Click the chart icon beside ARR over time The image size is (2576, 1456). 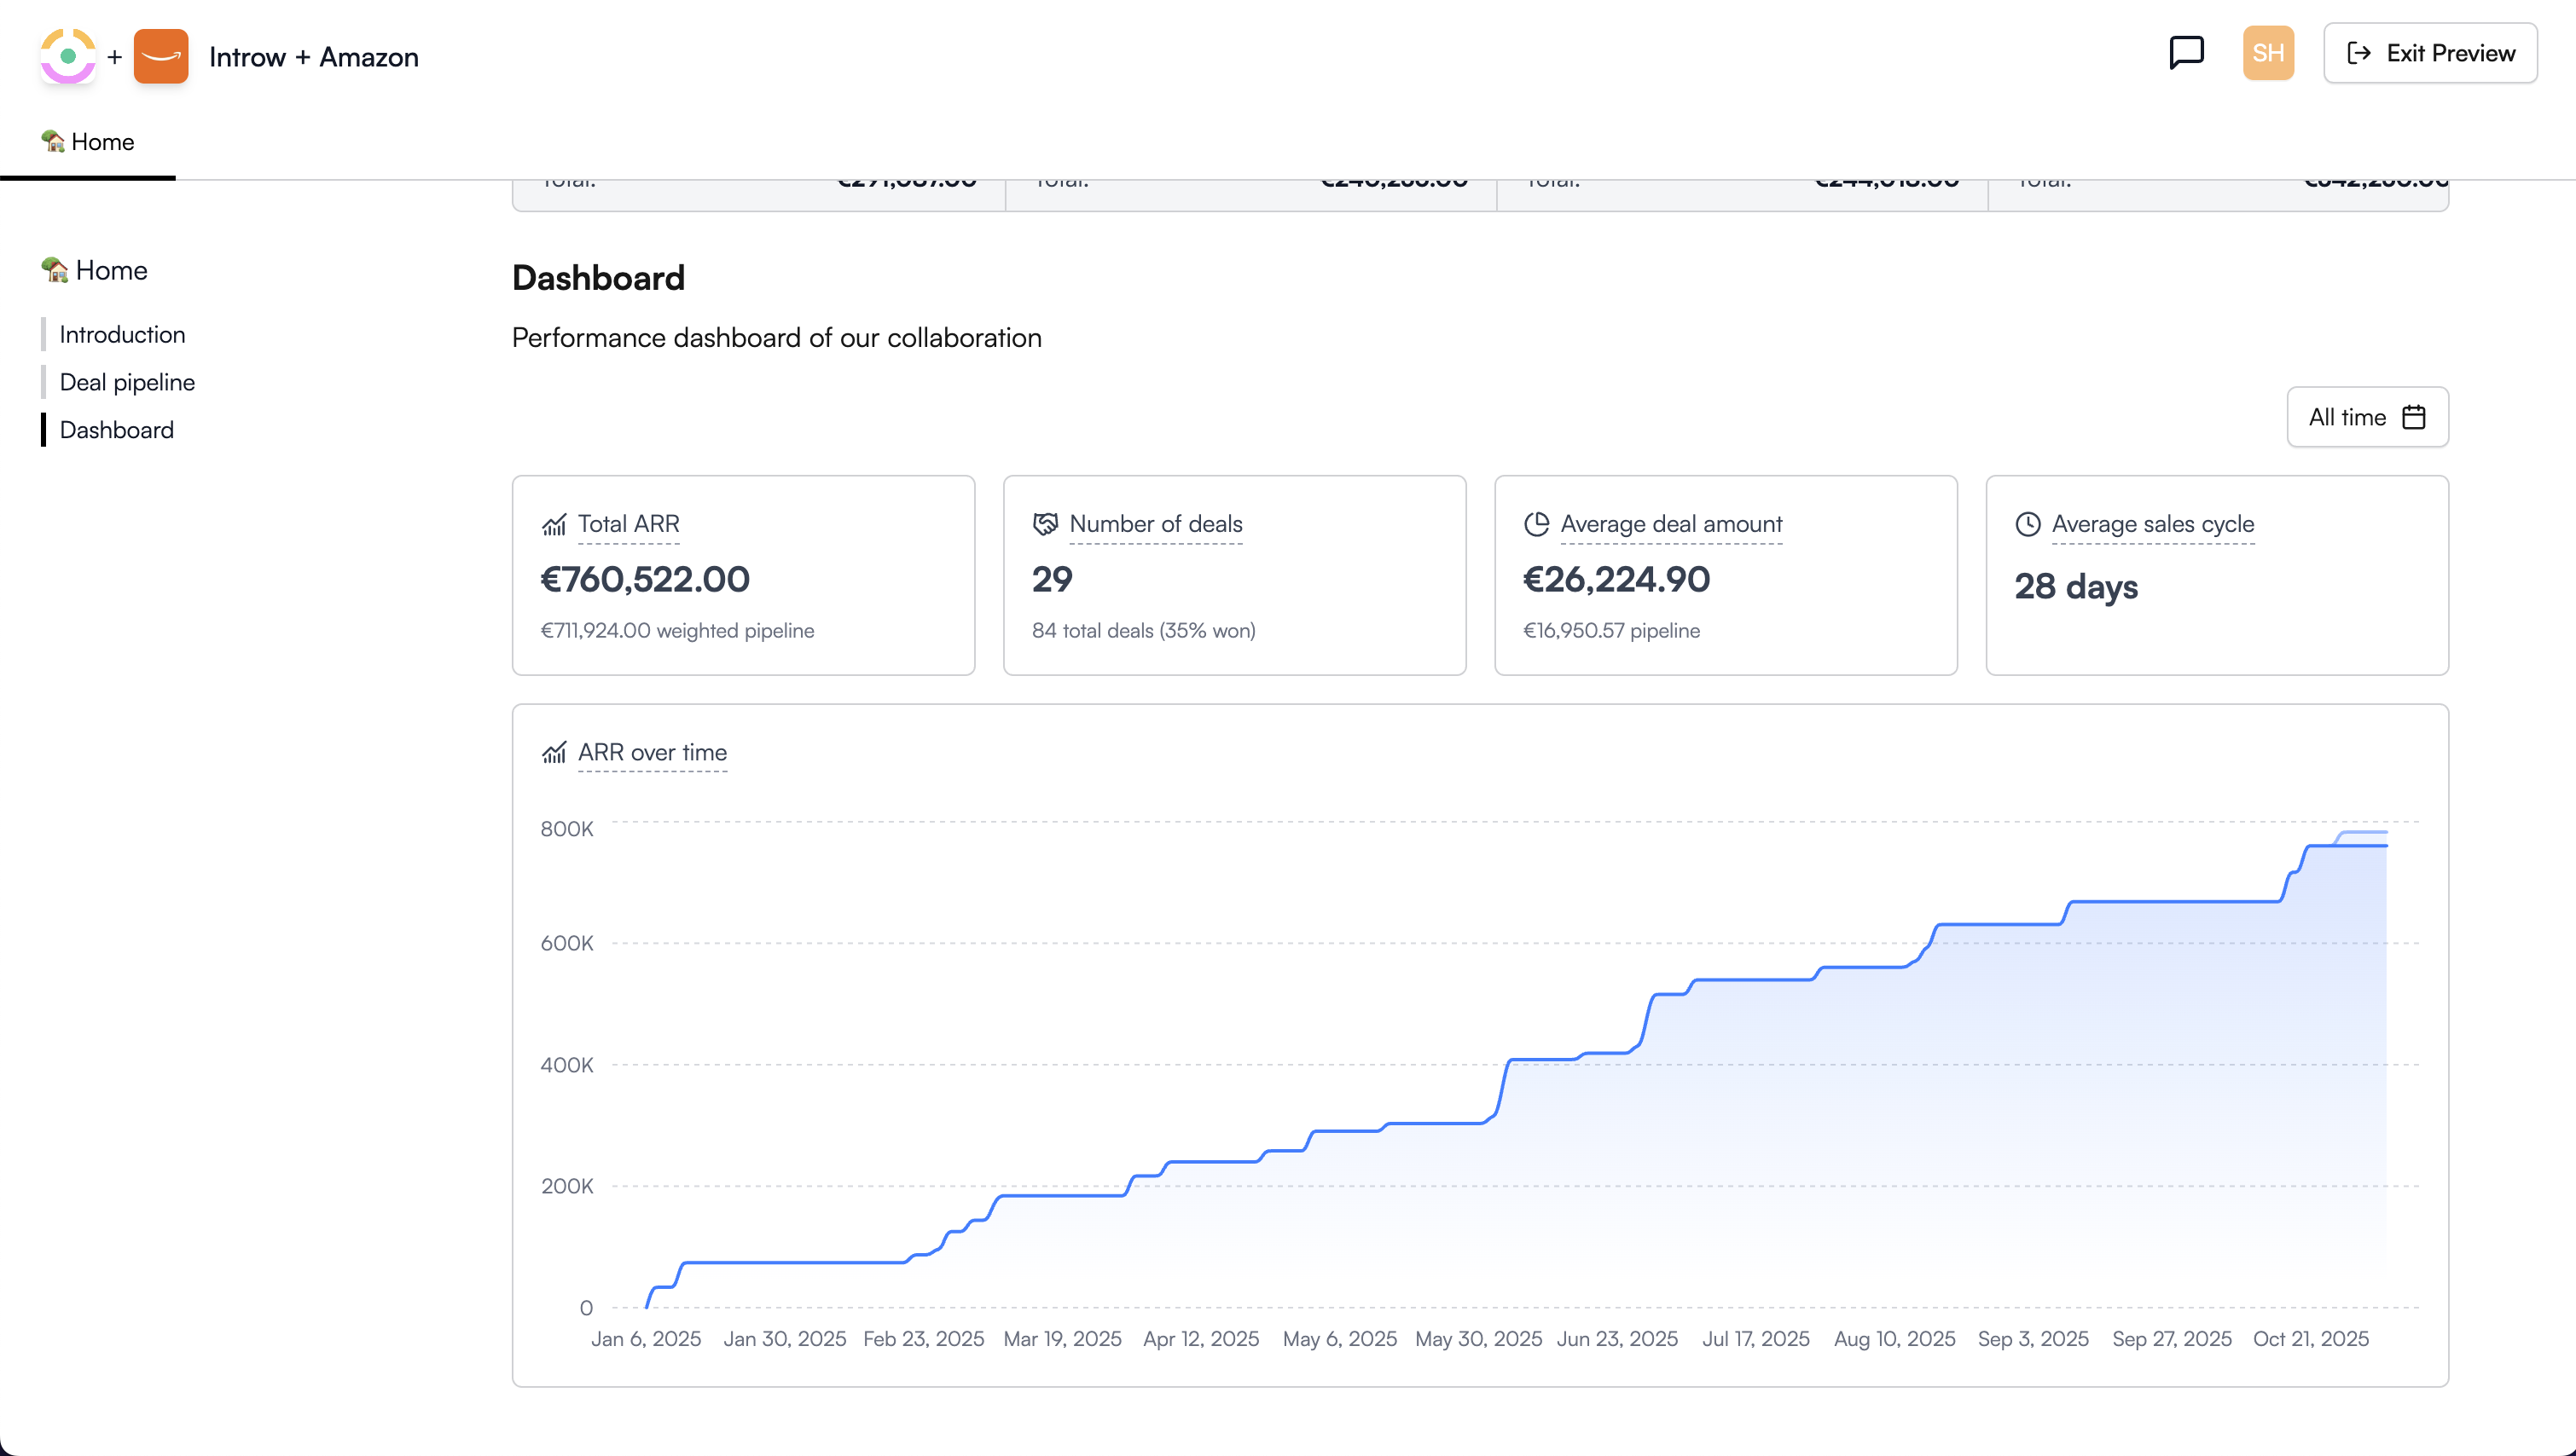click(x=554, y=752)
